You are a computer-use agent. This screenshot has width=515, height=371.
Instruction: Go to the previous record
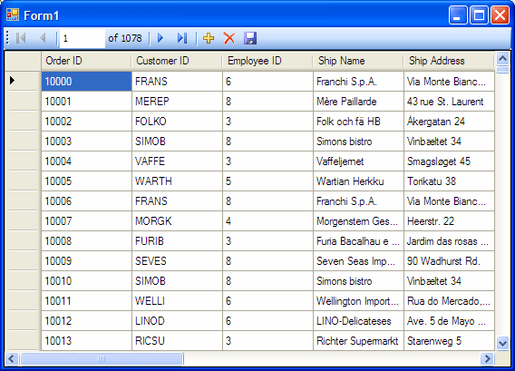(43, 38)
